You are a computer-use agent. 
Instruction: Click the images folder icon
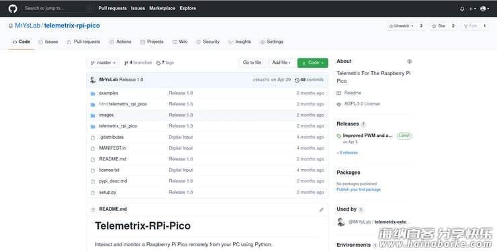(93, 115)
